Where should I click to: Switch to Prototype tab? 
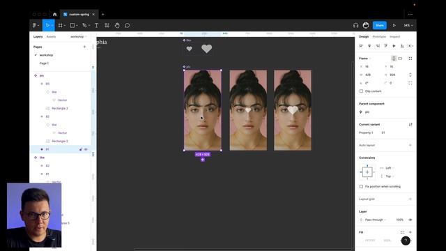pyautogui.click(x=379, y=37)
